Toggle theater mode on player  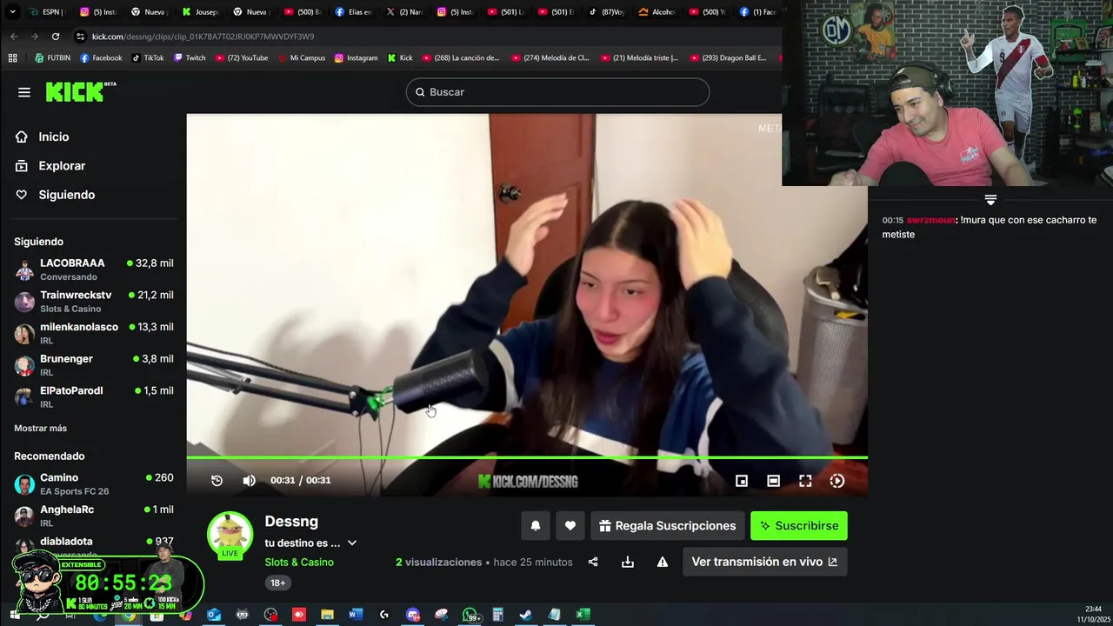(x=773, y=481)
